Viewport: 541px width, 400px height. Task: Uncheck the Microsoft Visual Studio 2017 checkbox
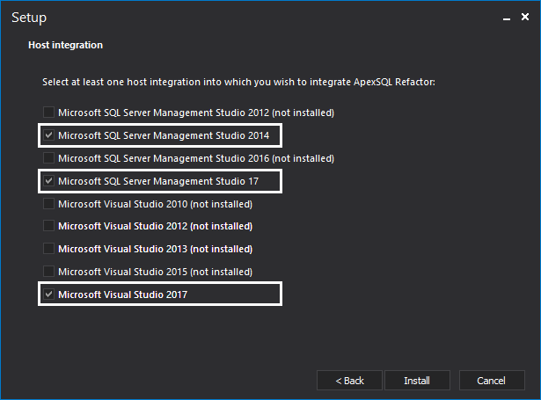[48, 294]
